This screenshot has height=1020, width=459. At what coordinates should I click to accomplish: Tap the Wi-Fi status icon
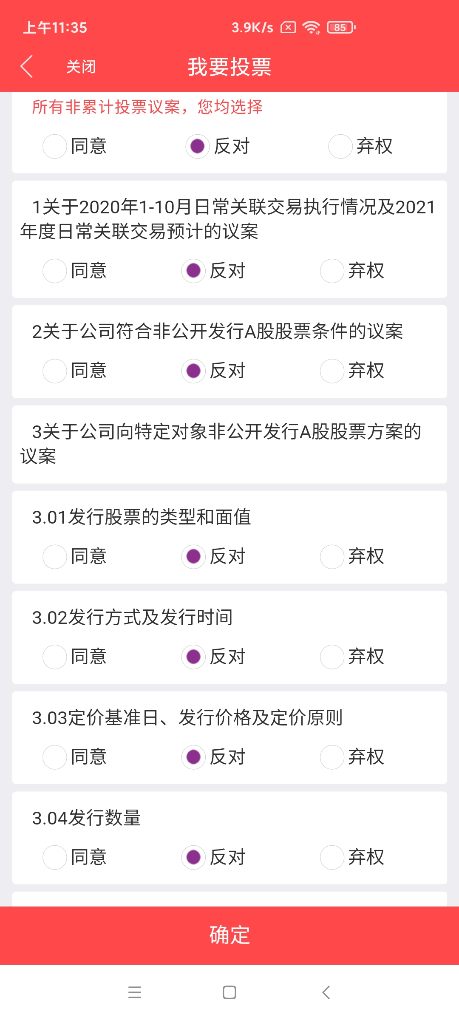[311, 28]
